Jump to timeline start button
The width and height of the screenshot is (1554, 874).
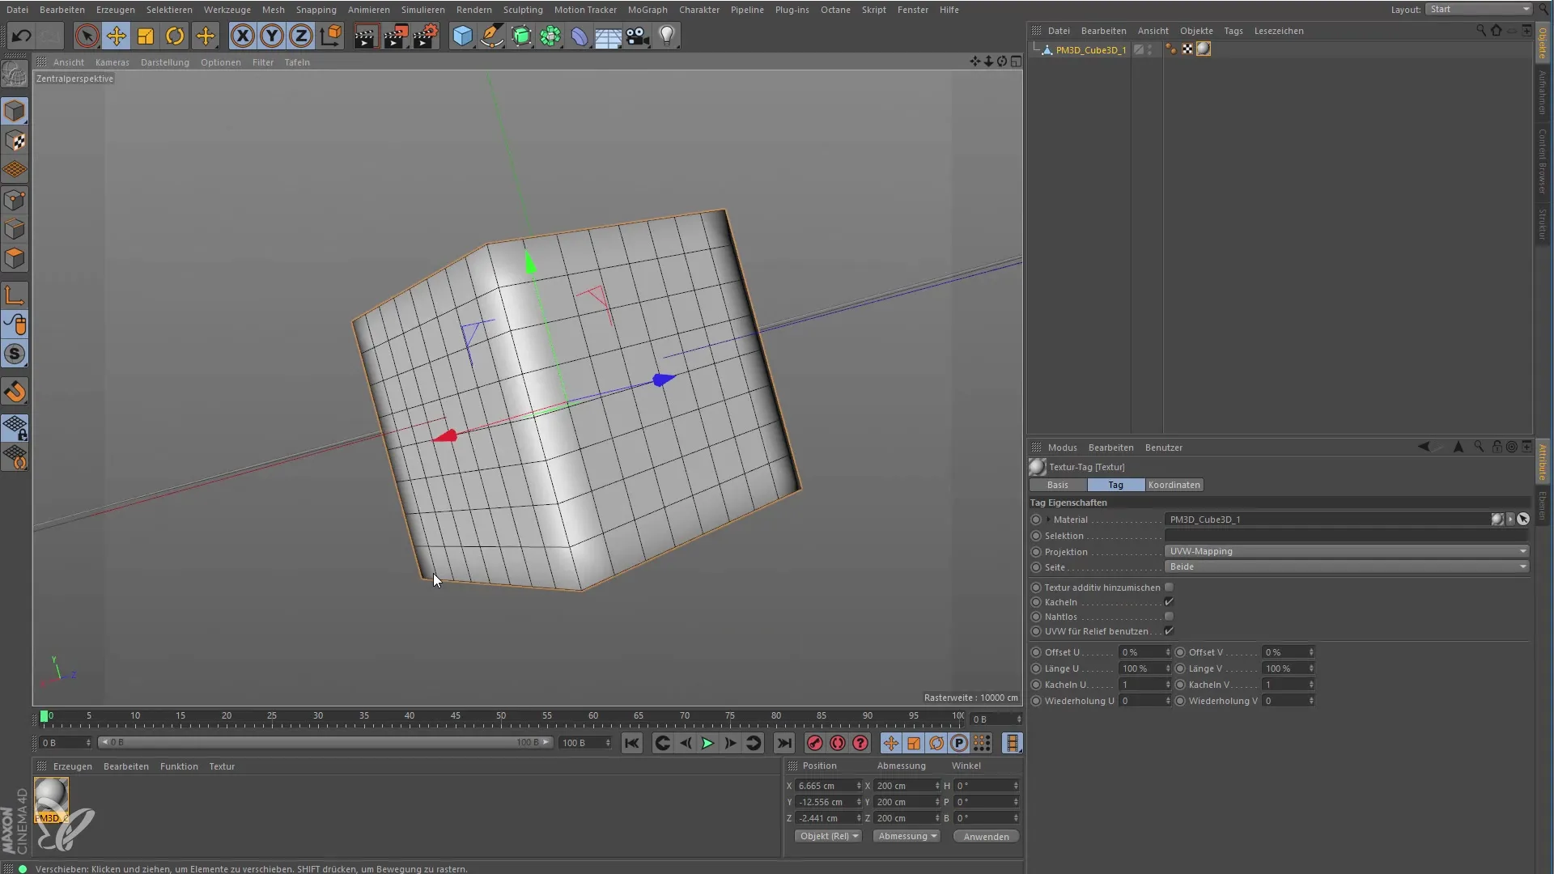(632, 743)
